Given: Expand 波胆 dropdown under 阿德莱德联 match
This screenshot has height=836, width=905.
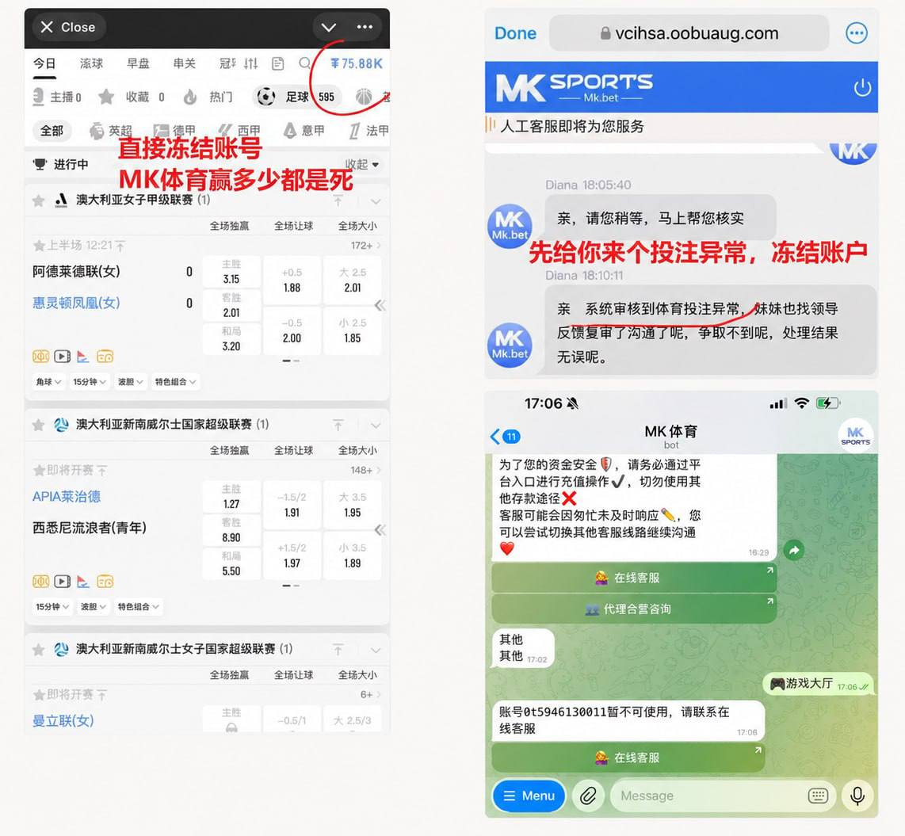Looking at the screenshot, I should point(130,382).
